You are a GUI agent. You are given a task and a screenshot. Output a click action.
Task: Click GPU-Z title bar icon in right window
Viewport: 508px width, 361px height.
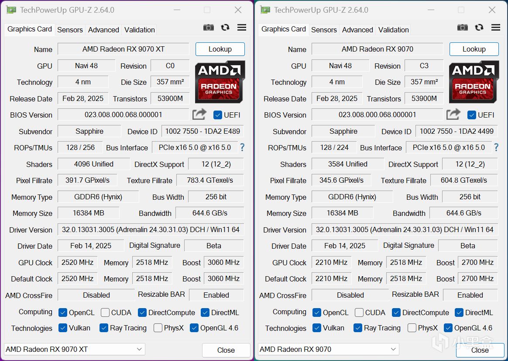[265, 10]
